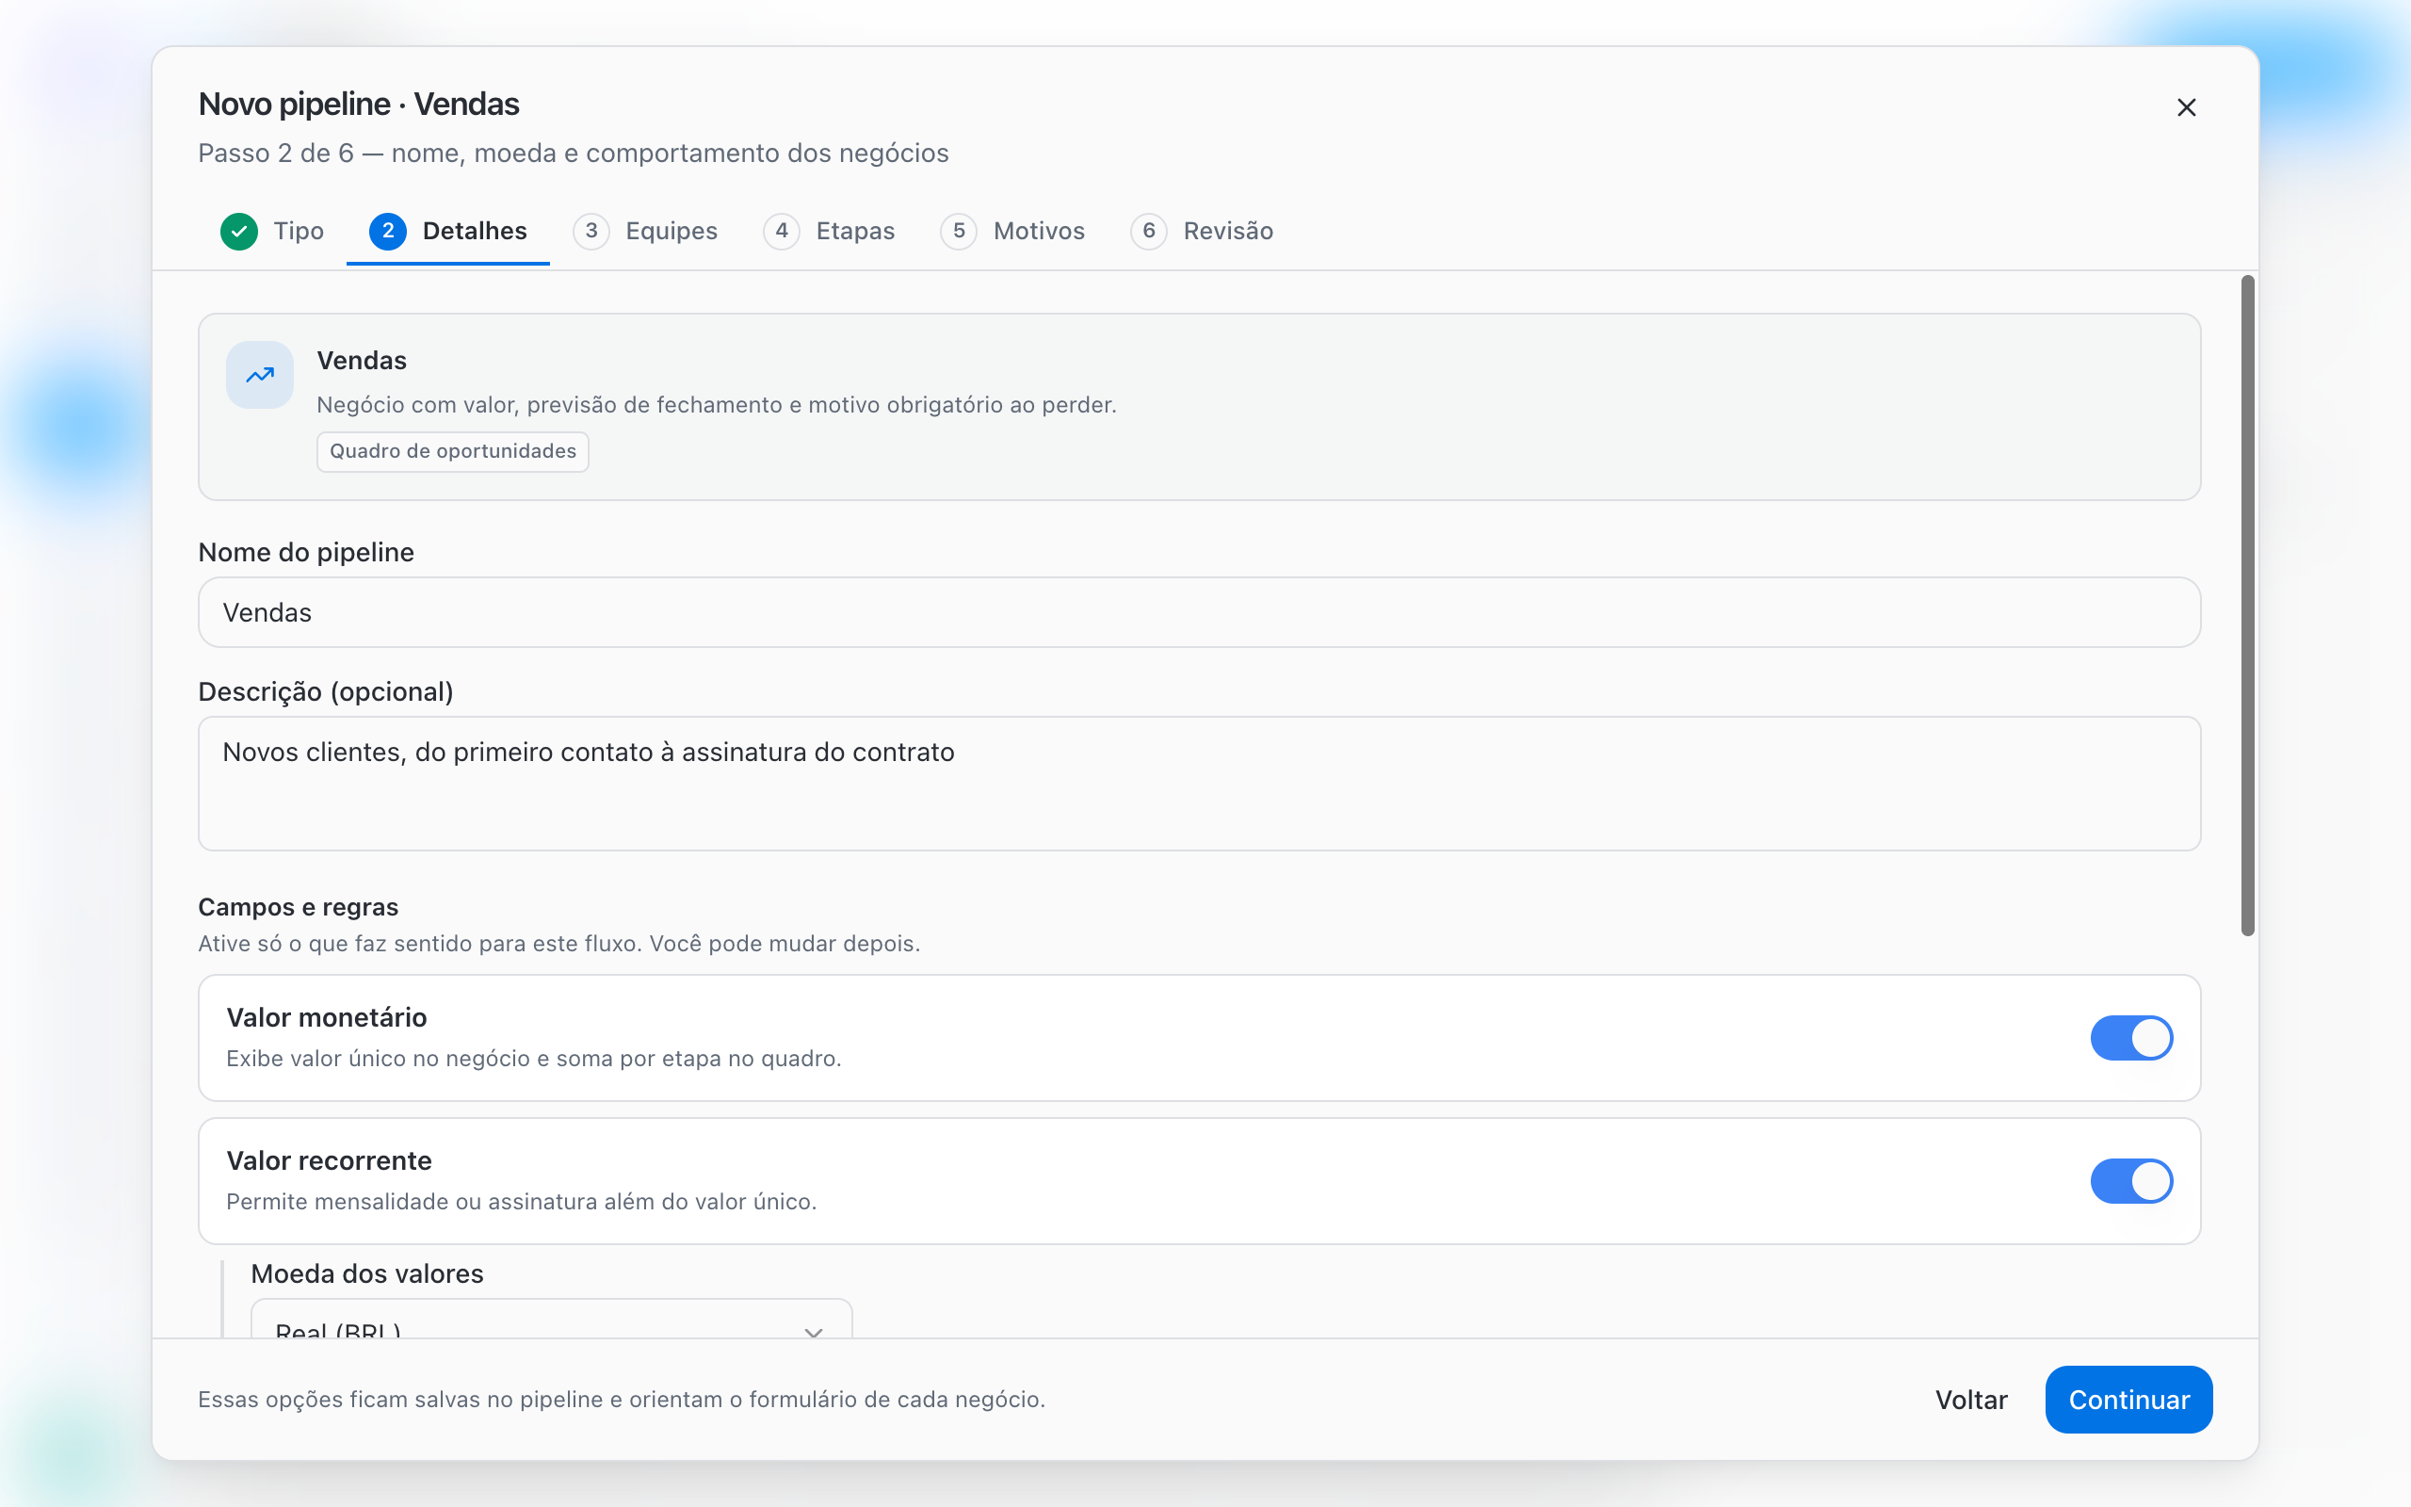Viewport: 2411px width, 1507px height.
Task: Click into the Descrição text area
Action: coord(1199,784)
